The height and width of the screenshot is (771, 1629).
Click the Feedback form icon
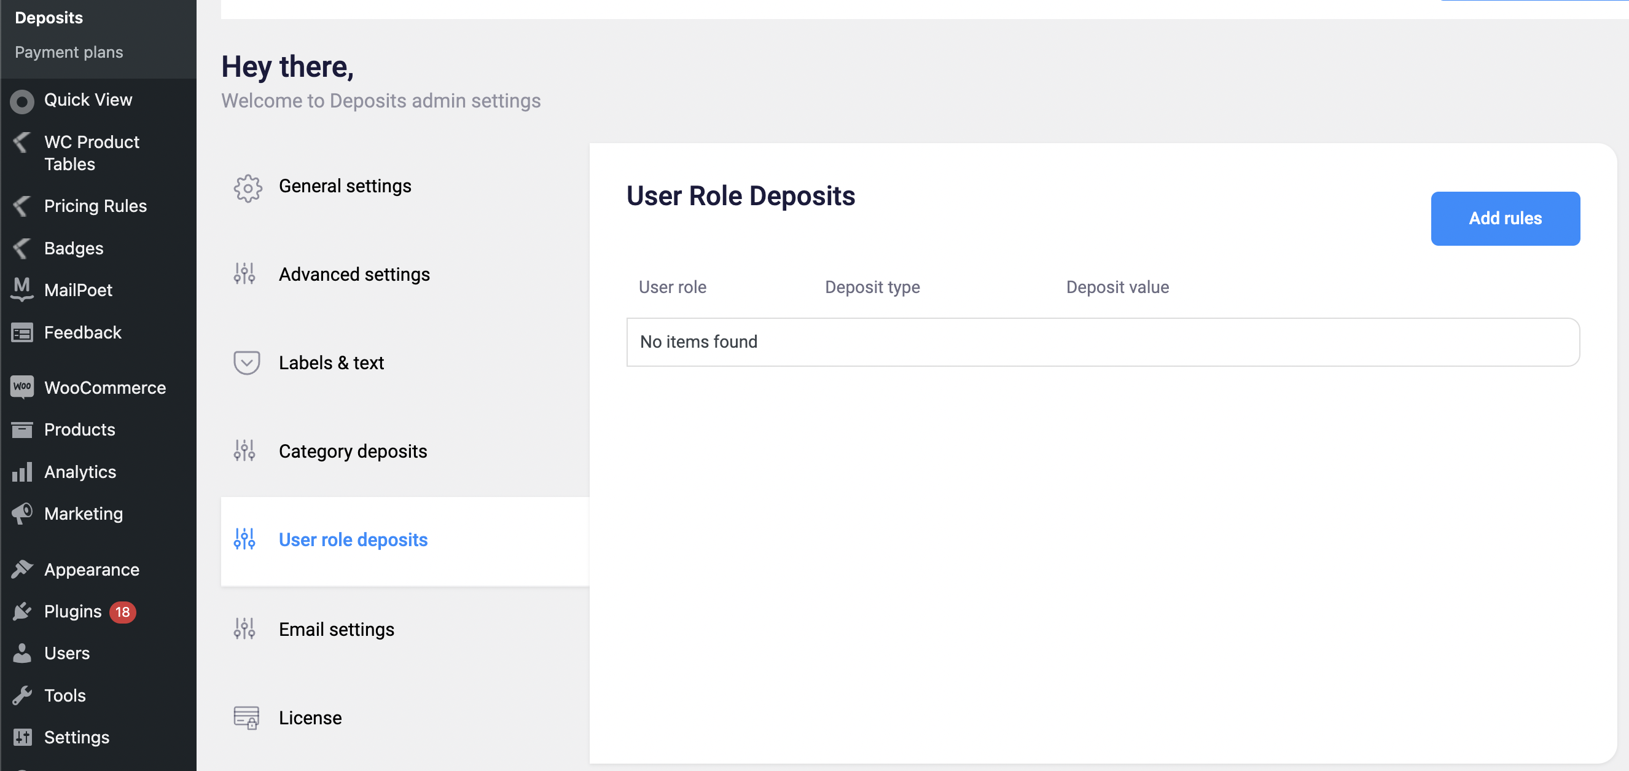coord(22,332)
